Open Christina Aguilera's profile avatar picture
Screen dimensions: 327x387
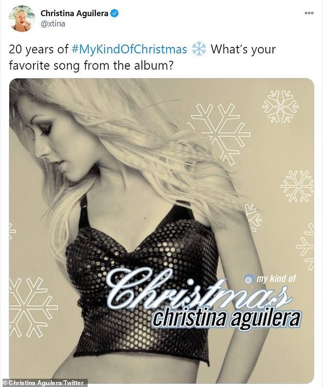pos(22,19)
